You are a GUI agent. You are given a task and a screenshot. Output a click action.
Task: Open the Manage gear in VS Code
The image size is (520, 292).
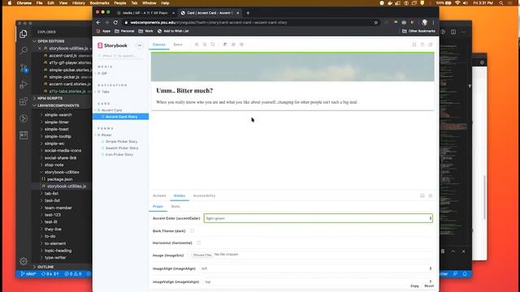(x=24, y=261)
